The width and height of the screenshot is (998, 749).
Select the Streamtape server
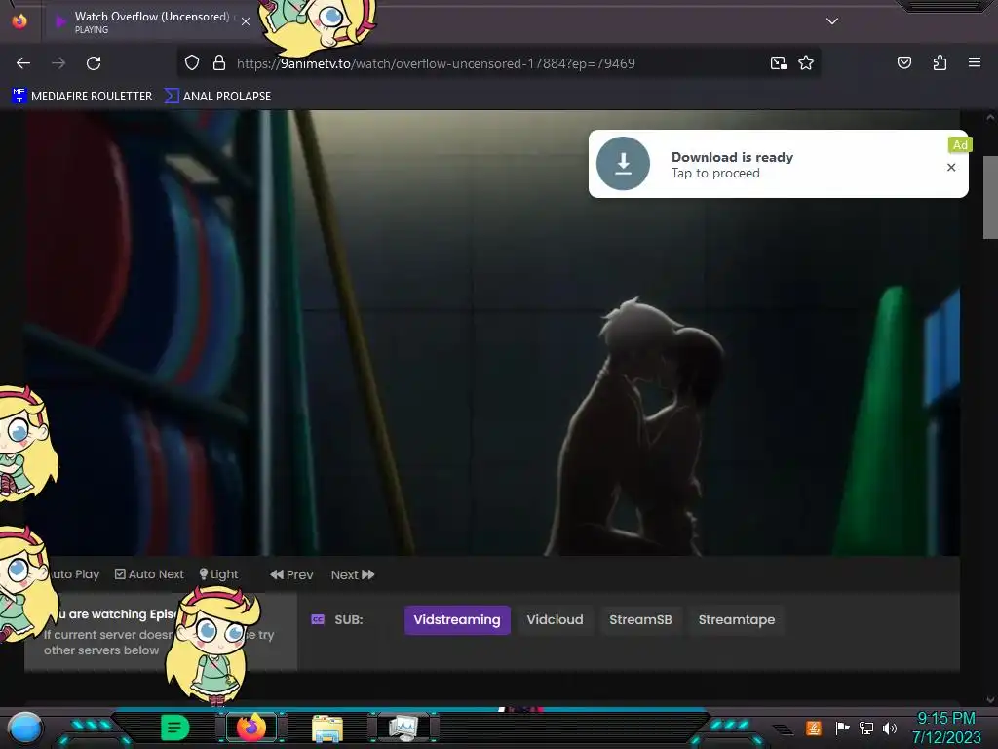(737, 619)
